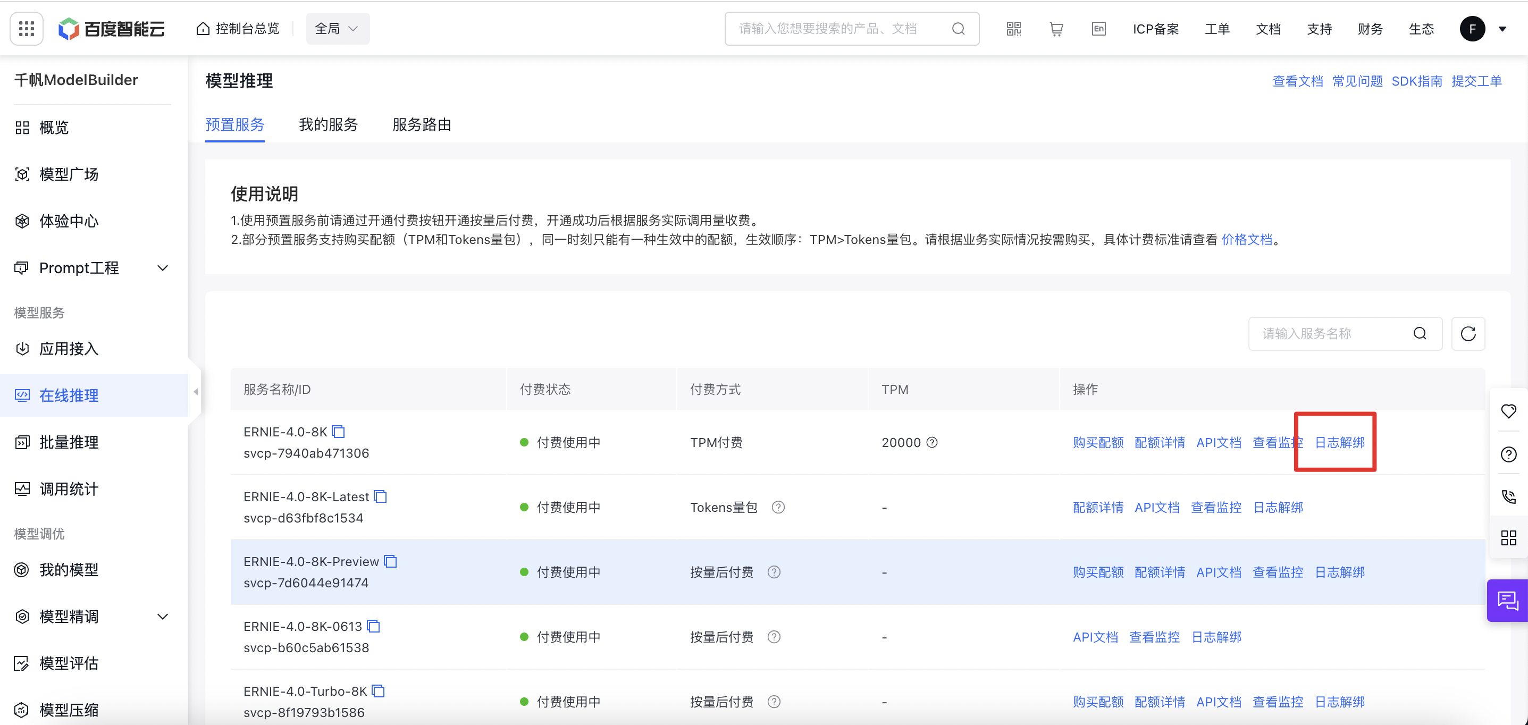Copy the ERNIE-4.0-8K-0613 service name

tap(373, 626)
